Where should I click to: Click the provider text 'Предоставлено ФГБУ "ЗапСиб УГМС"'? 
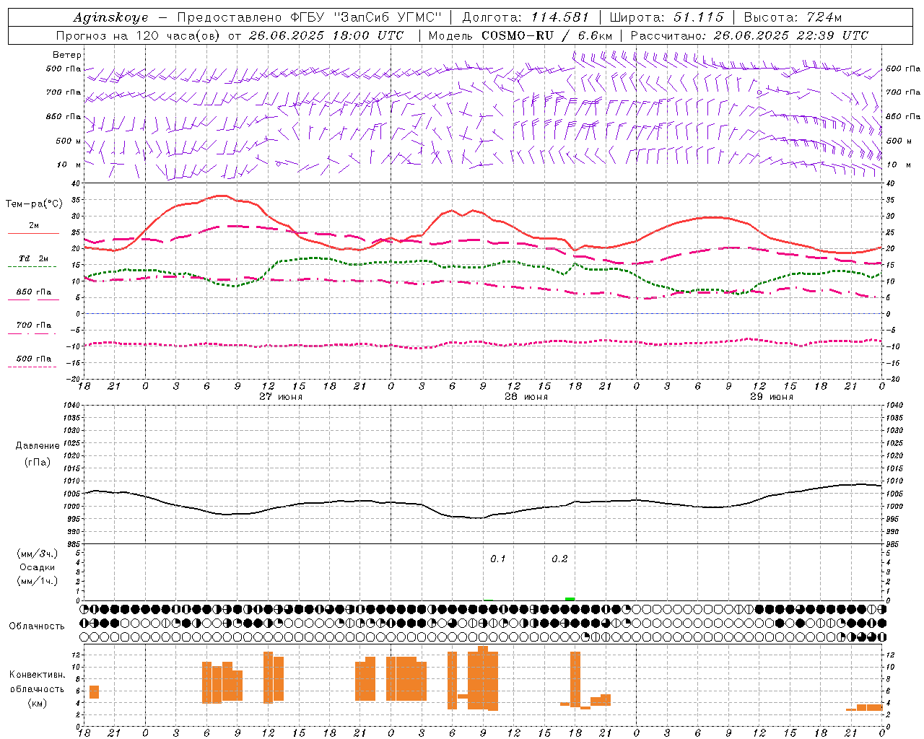click(x=309, y=17)
